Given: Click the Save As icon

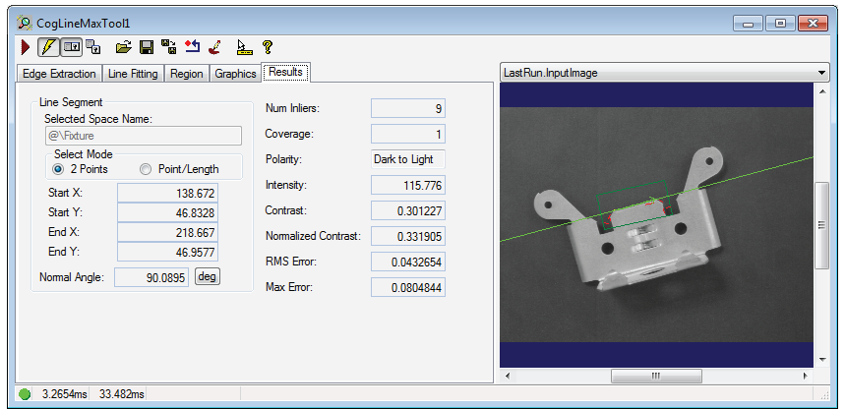Looking at the screenshot, I should [168, 47].
